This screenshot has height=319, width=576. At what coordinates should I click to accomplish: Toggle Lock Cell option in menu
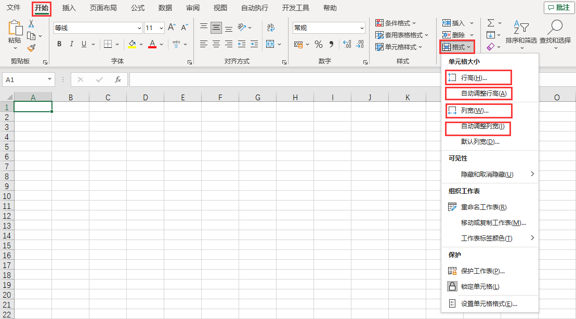(480, 287)
